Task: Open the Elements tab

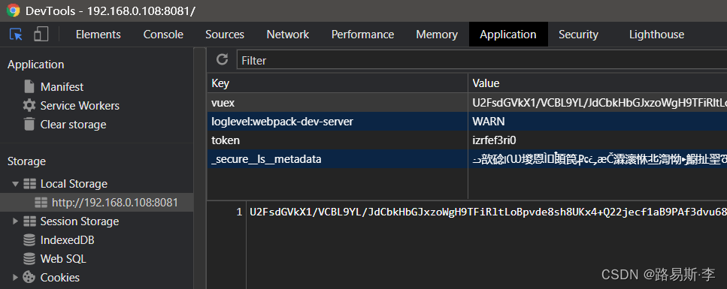Action: pos(98,35)
